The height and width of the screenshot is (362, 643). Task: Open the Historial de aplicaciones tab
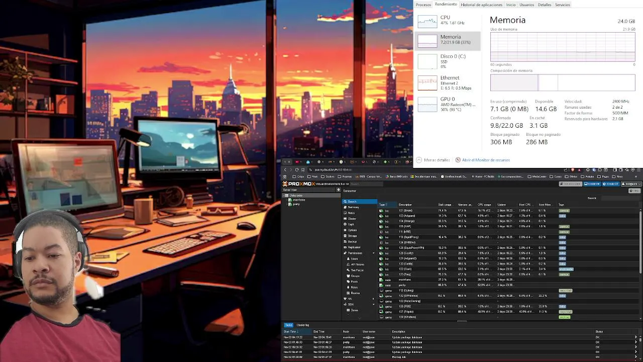481,5
